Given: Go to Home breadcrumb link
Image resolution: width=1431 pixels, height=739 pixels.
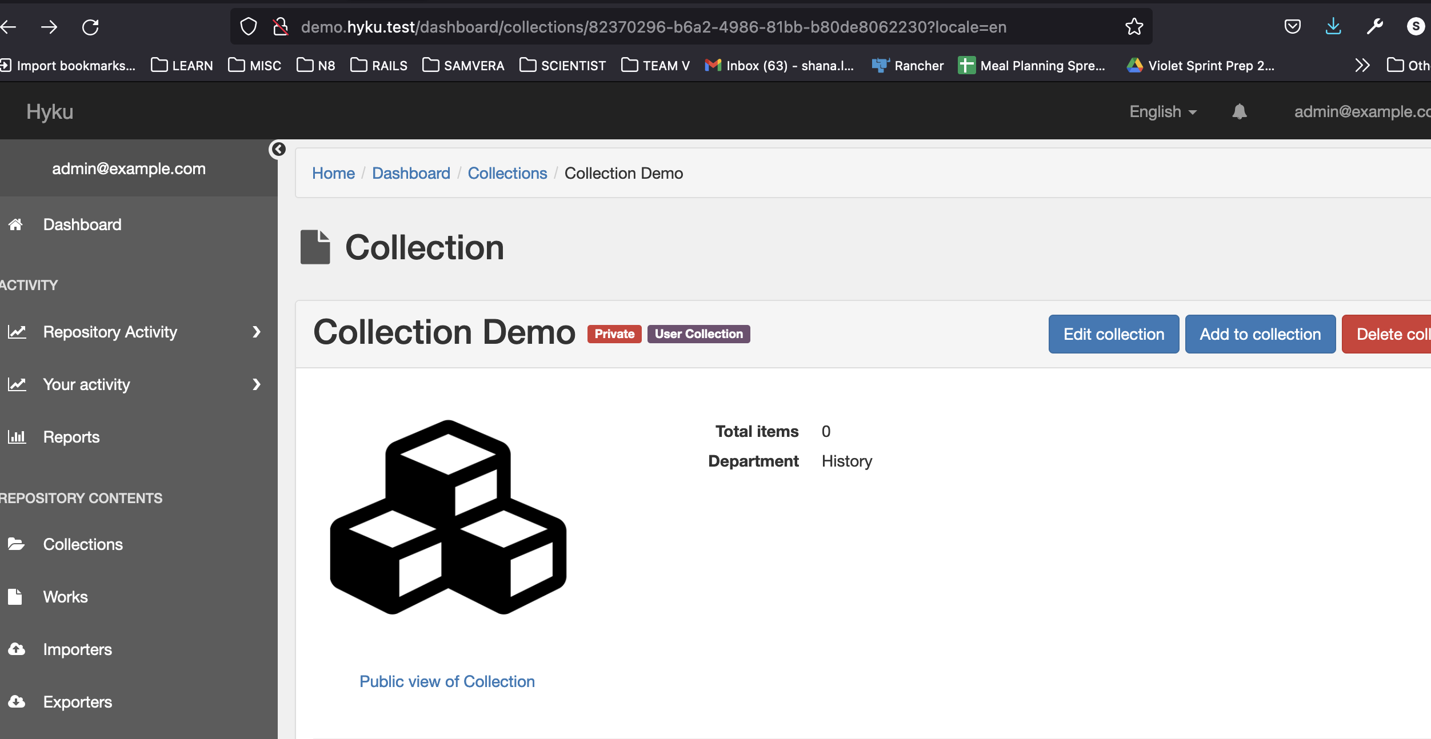Looking at the screenshot, I should pos(333,173).
